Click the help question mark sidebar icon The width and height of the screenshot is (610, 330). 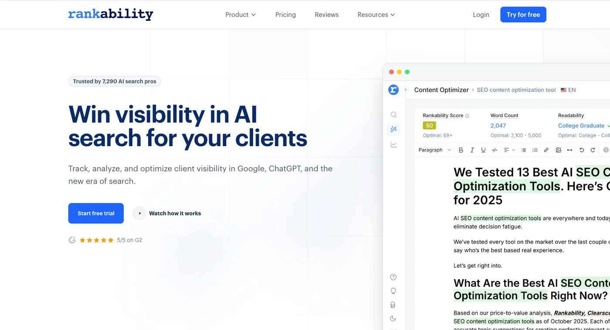tap(393, 277)
